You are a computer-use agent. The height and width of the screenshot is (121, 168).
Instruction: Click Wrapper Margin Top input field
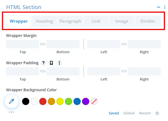tap(23, 44)
